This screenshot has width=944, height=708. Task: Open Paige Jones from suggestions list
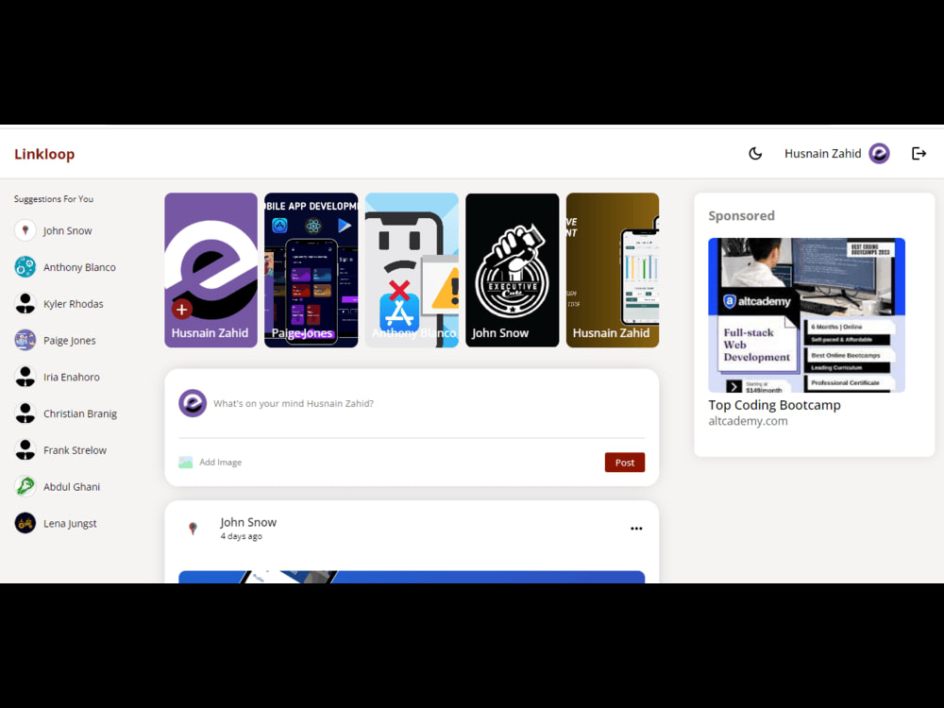click(69, 341)
